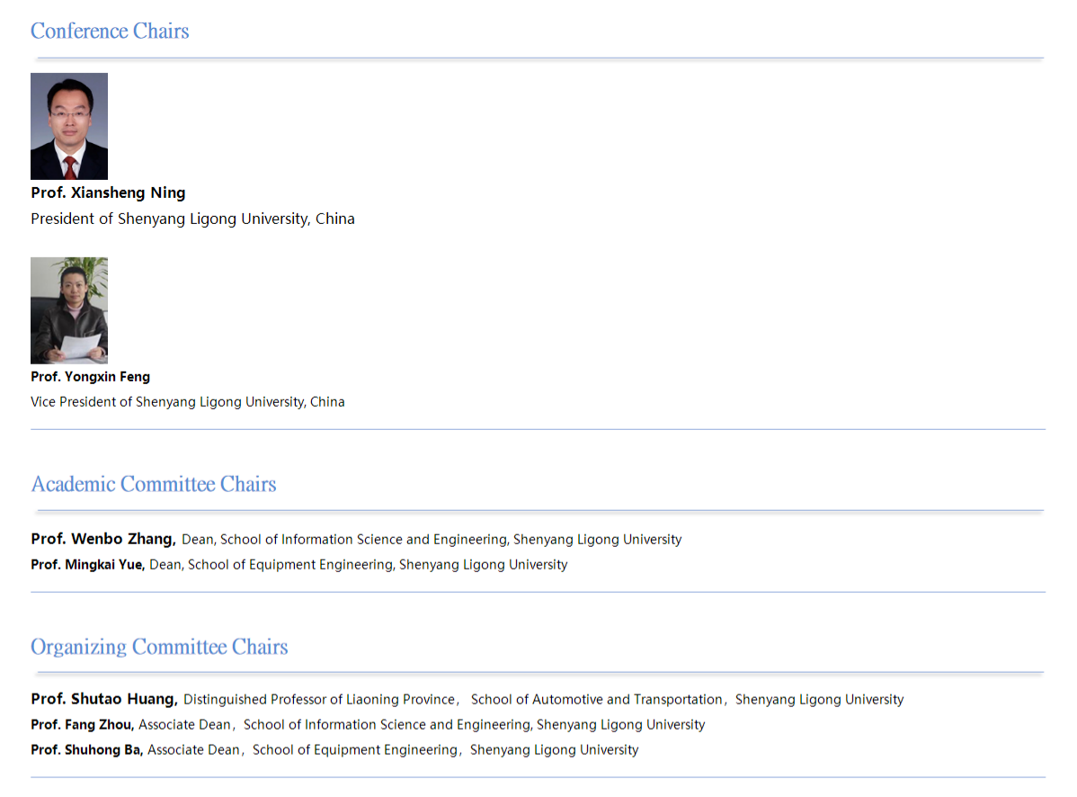Click the name Prof. Shutao Huang

pos(104,699)
